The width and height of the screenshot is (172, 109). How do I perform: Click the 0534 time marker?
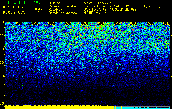(68, 23)
